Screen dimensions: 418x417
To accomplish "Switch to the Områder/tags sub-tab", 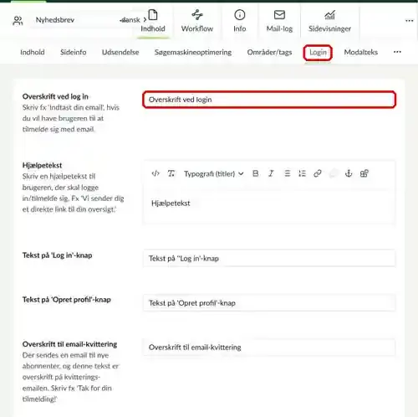I will pos(269,52).
